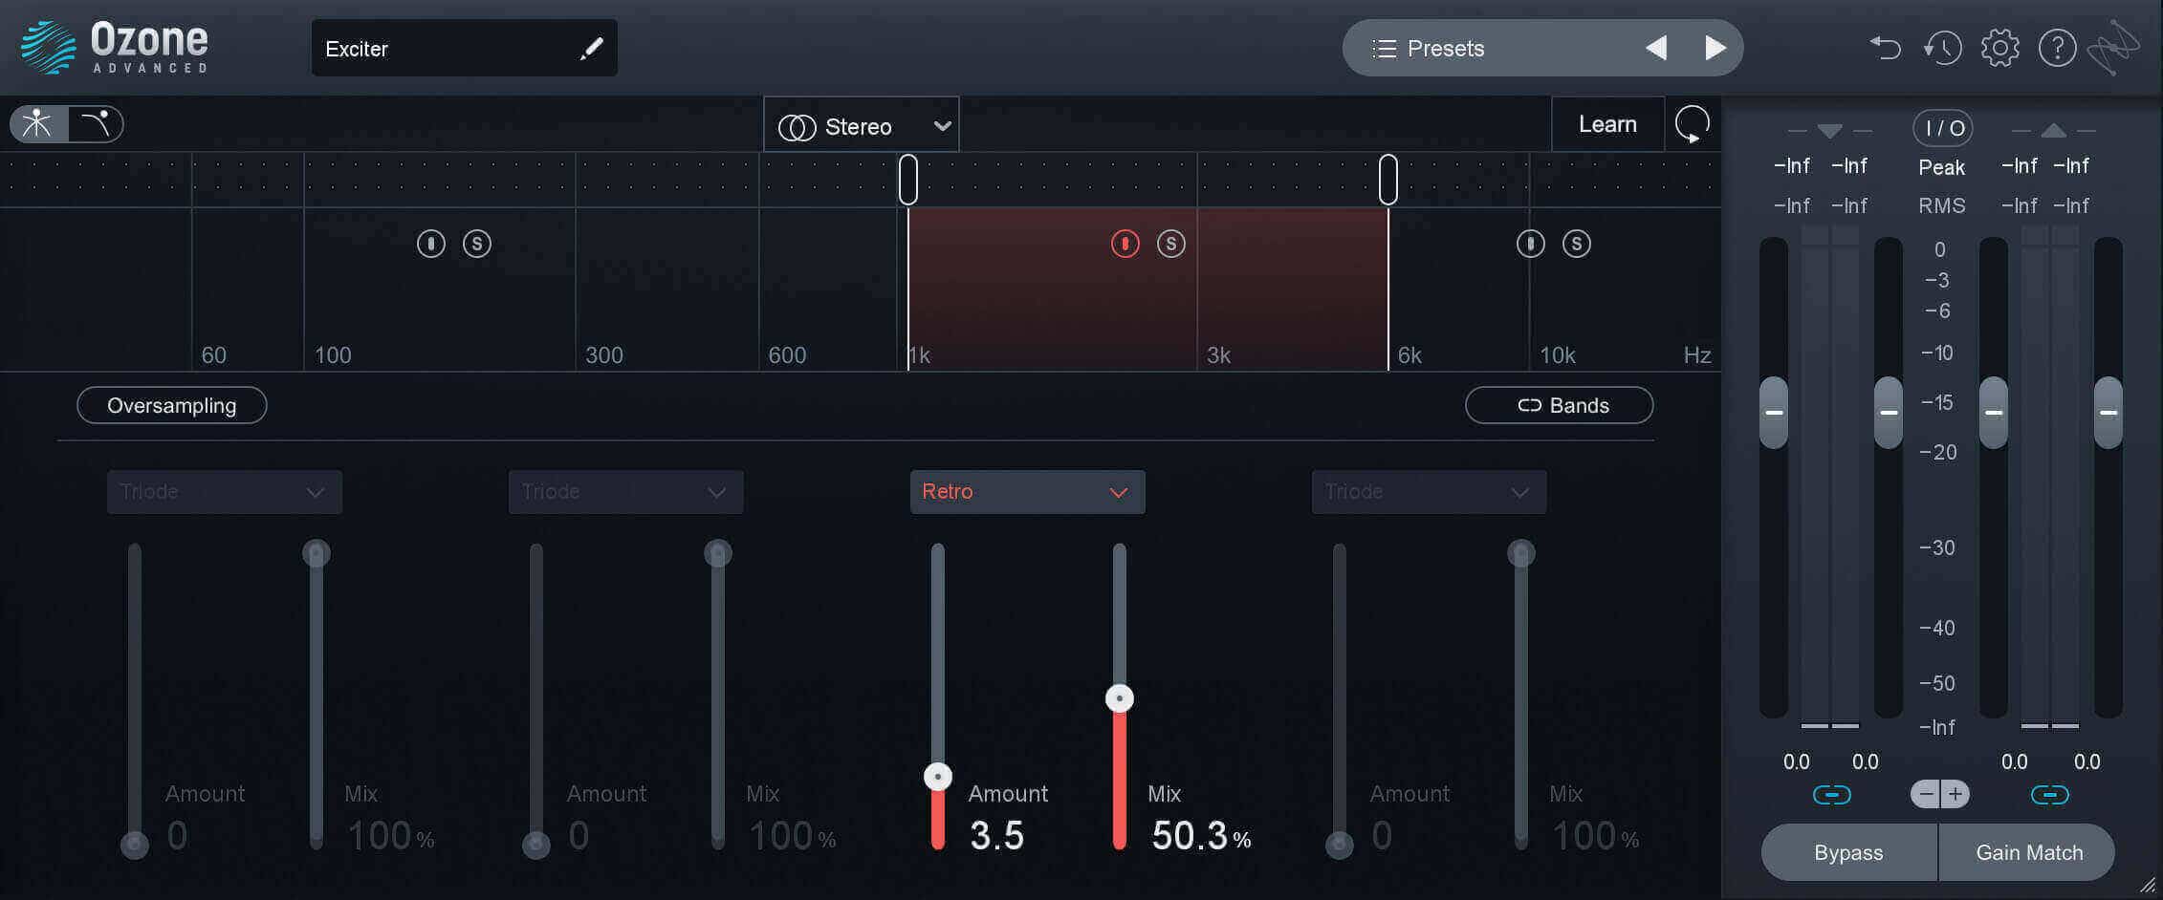Click the first band Mix slider knob
The image size is (2163, 900).
(317, 553)
